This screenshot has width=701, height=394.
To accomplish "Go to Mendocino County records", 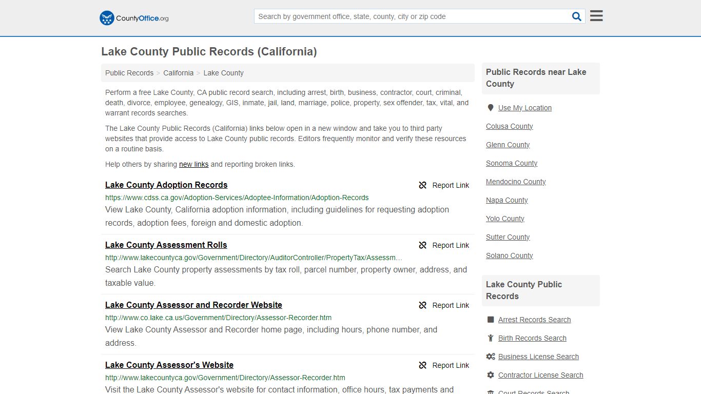I will [516, 182].
